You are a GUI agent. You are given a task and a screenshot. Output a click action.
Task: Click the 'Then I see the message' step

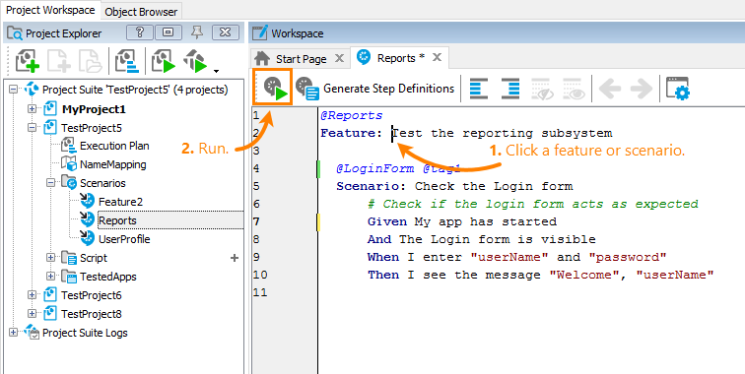click(541, 275)
